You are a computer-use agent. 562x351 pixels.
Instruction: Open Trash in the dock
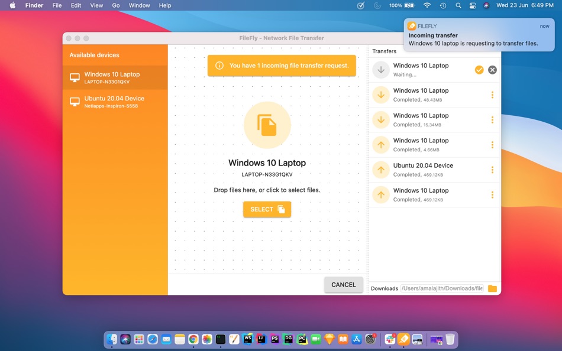pos(450,339)
